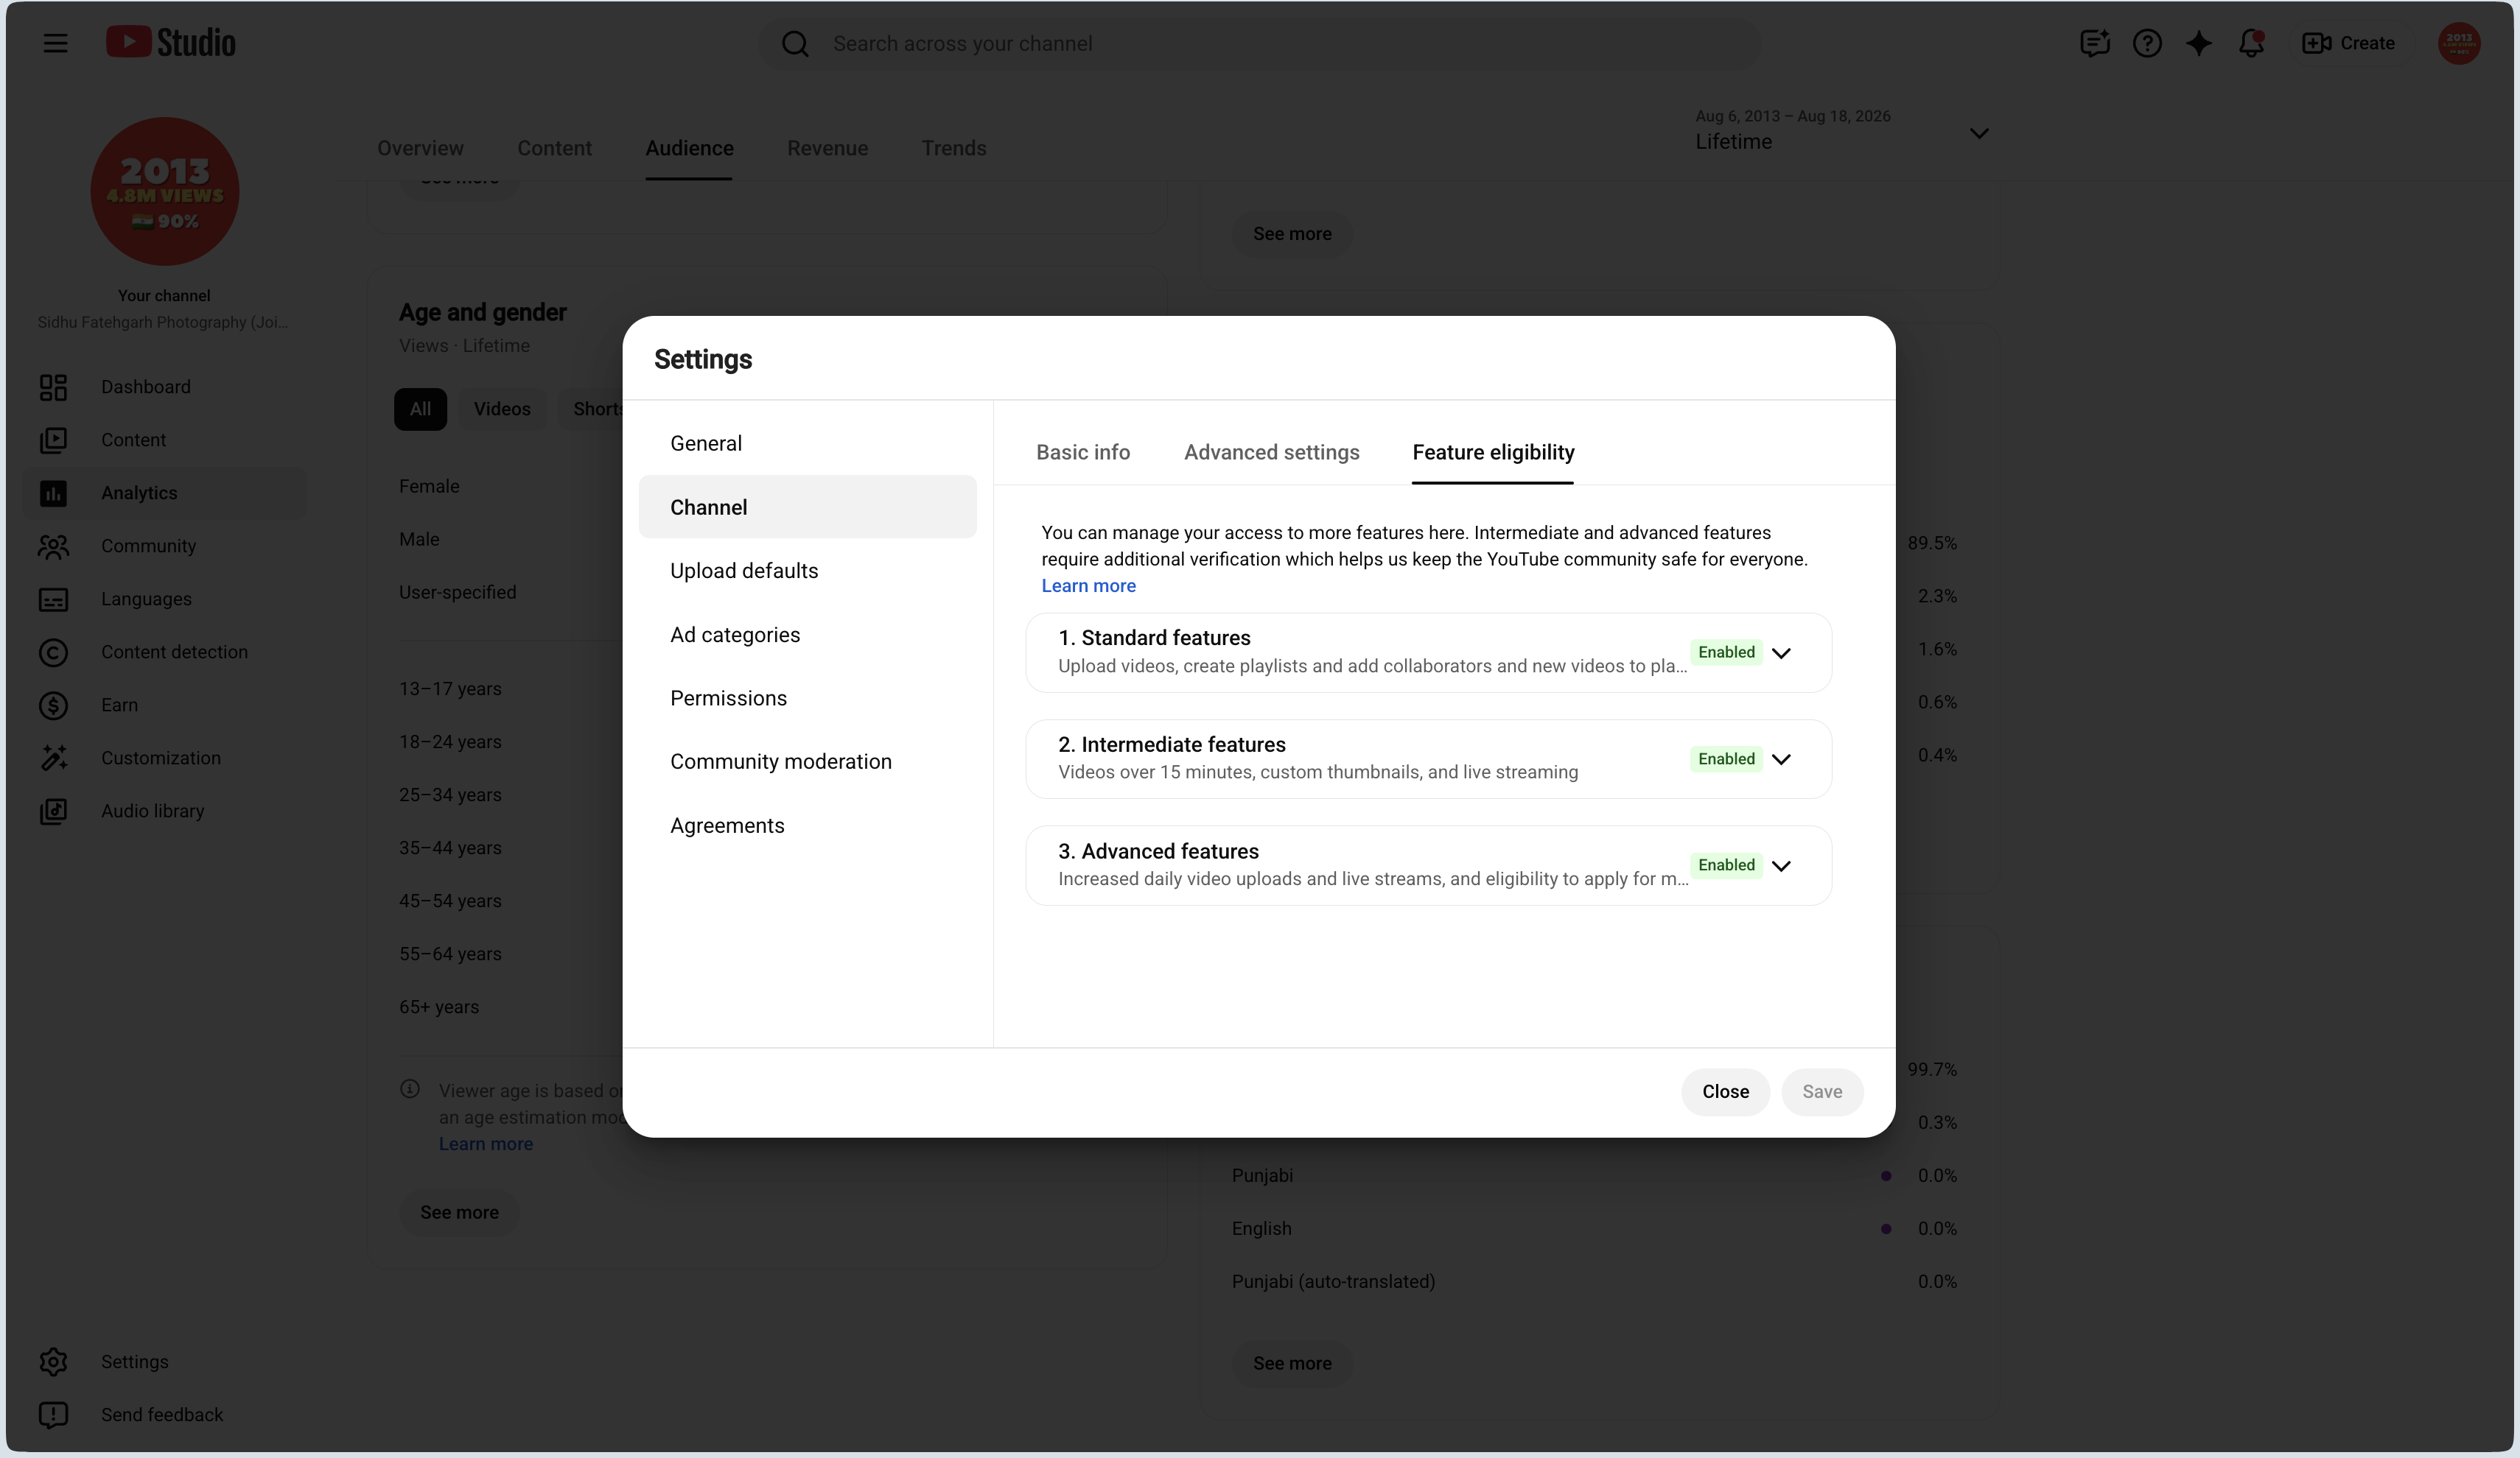Open Community moderation settings

click(807, 761)
